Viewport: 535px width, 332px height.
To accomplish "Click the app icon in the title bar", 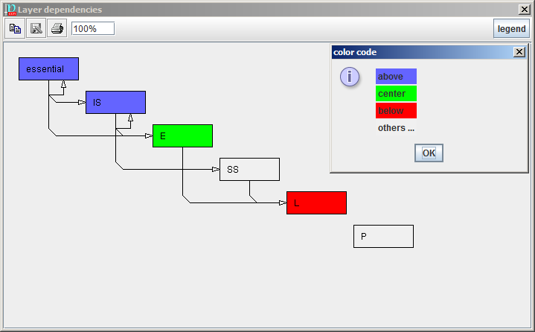I will coord(9,9).
